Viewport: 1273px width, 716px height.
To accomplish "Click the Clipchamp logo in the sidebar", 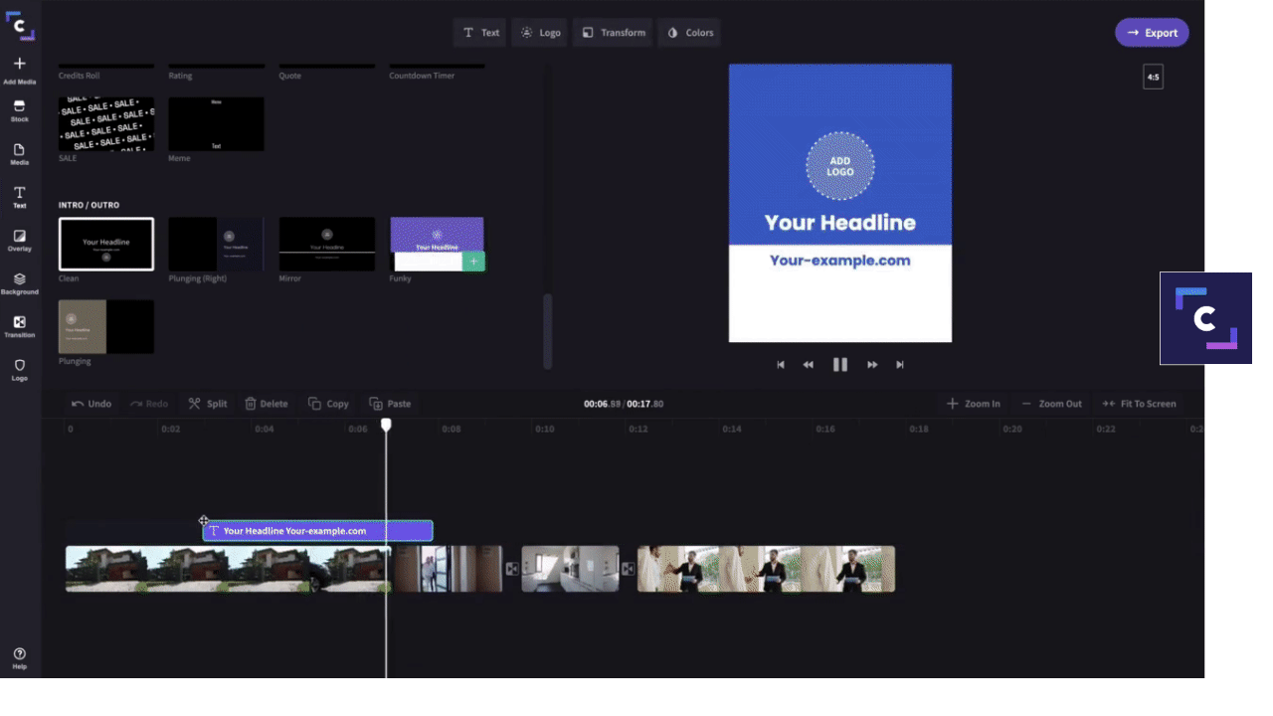I will (20, 27).
